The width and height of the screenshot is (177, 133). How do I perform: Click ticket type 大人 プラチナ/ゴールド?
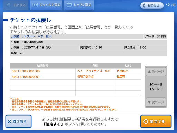tap(94, 71)
